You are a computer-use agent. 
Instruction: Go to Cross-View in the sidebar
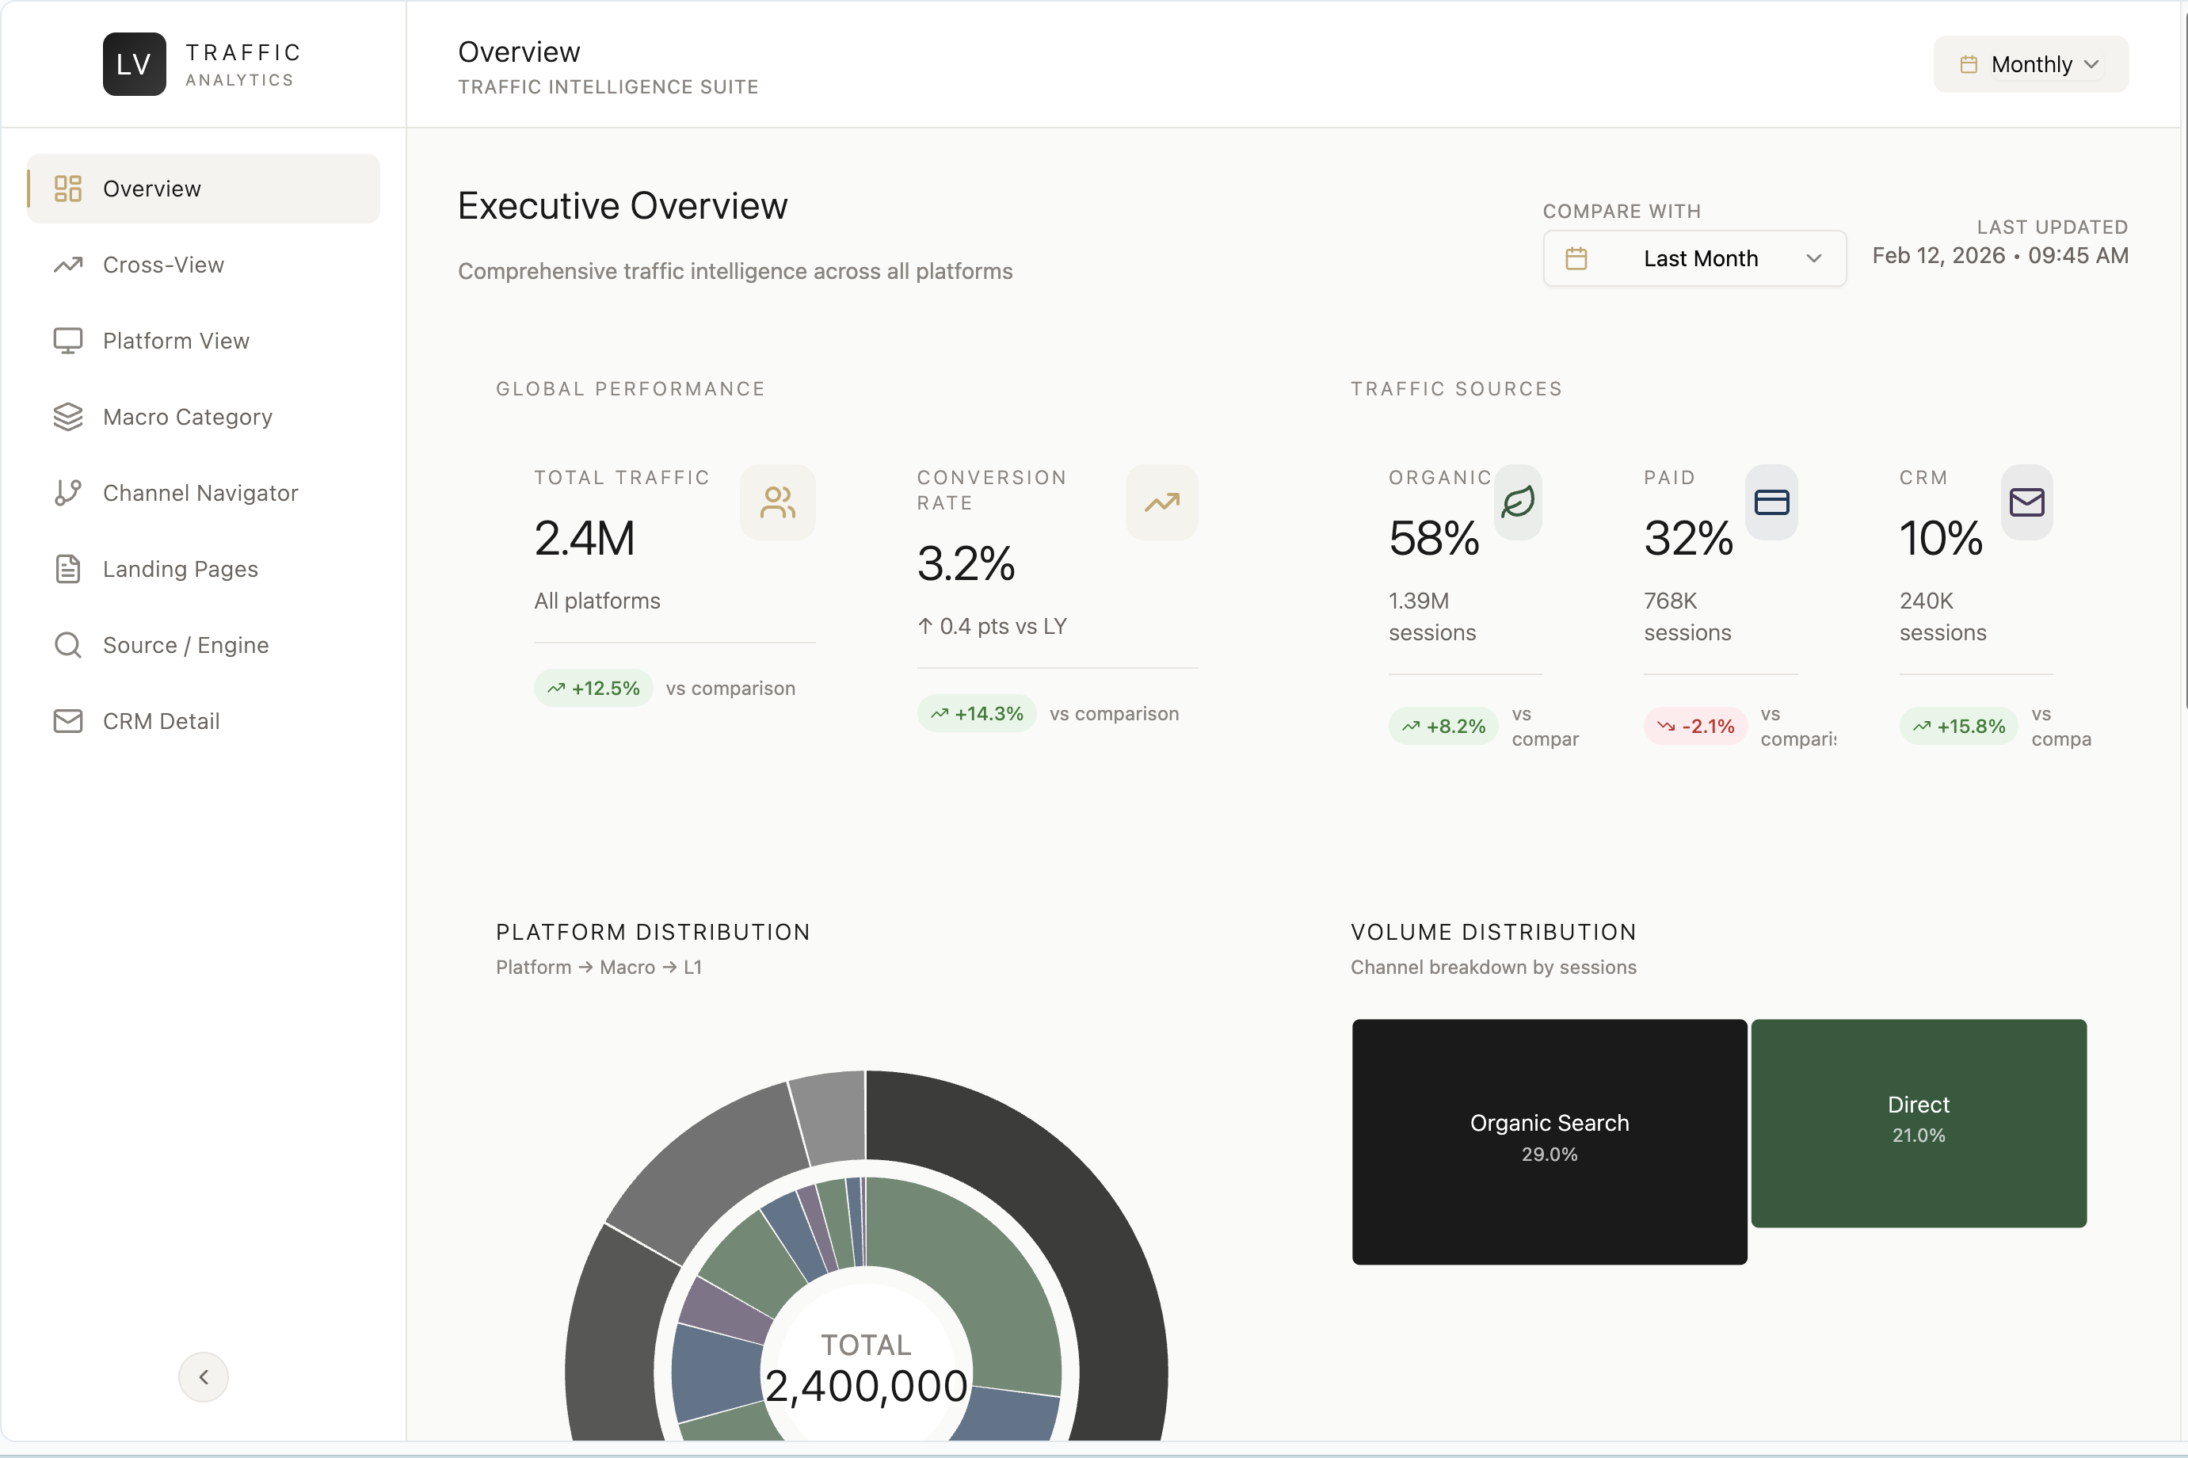click(204, 265)
